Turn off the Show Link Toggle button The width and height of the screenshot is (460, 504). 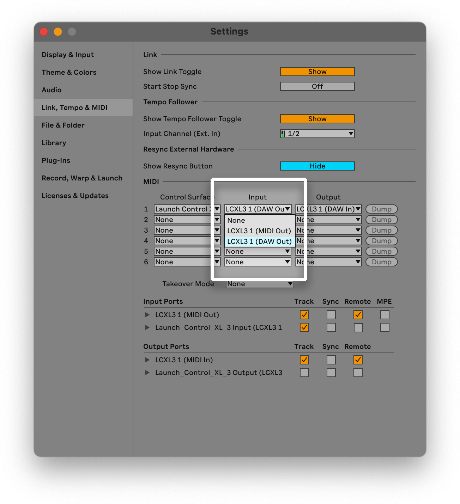(x=317, y=72)
